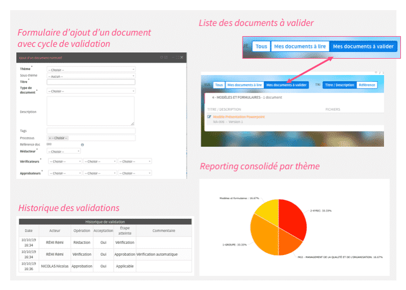Click the 'Étape atteinte' column header
The image size is (406, 290).
click(125, 231)
